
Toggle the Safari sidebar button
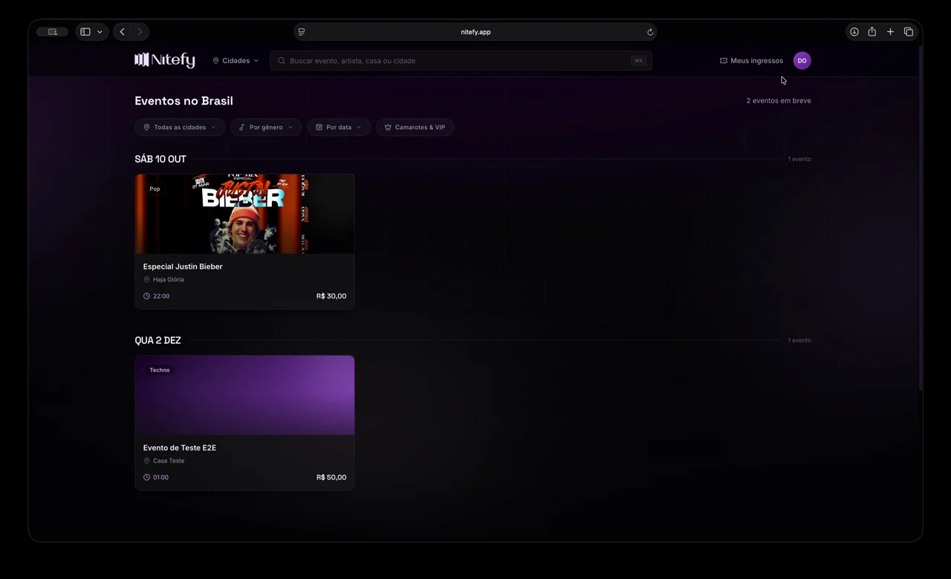click(x=85, y=32)
